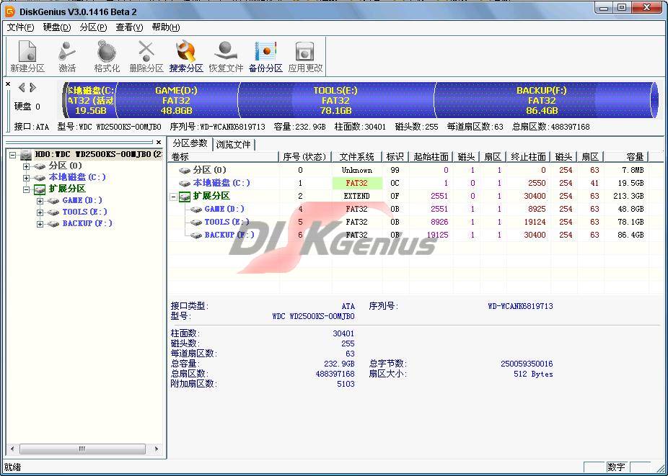Click the 搜索分区 search partition icon
The image size is (668, 476).
(185, 55)
